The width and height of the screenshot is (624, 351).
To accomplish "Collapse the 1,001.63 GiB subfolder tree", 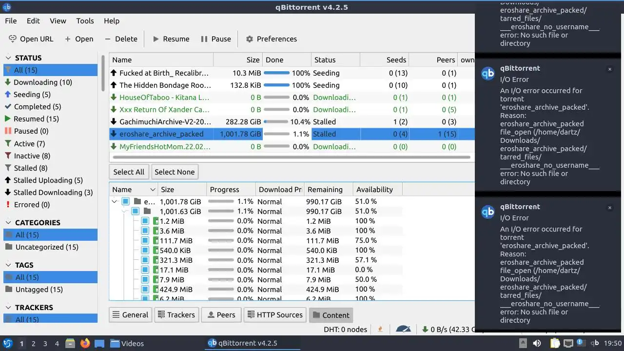I will (x=124, y=211).
